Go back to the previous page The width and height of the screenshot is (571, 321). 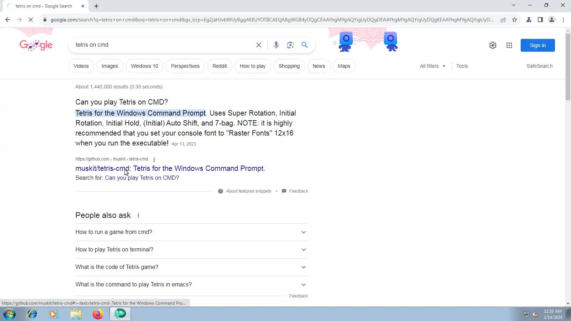tap(8, 20)
